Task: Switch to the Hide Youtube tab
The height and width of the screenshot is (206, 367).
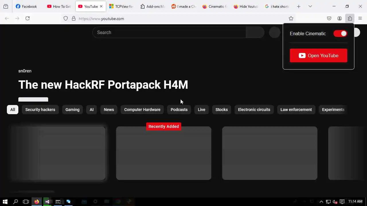Action: tap(246, 6)
